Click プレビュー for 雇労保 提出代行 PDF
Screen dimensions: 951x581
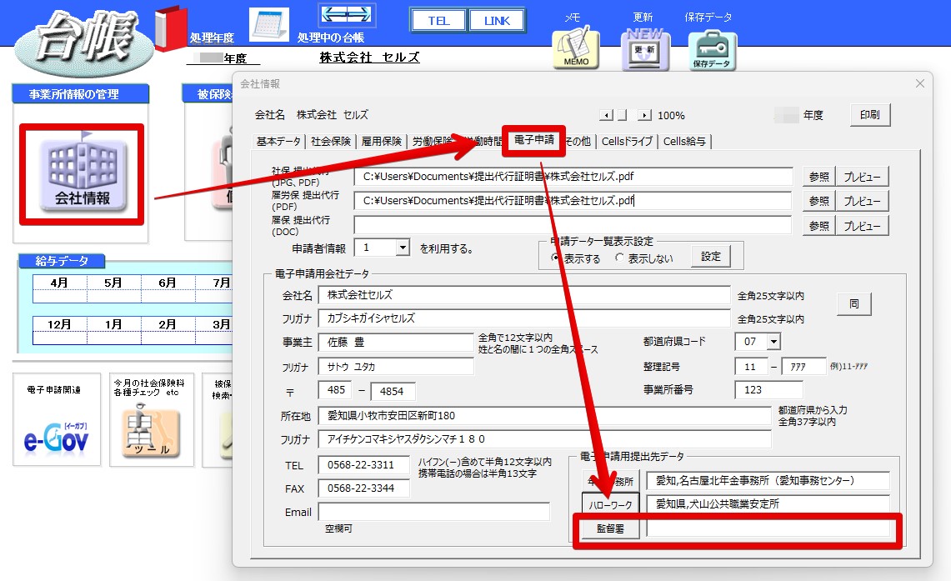click(862, 201)
